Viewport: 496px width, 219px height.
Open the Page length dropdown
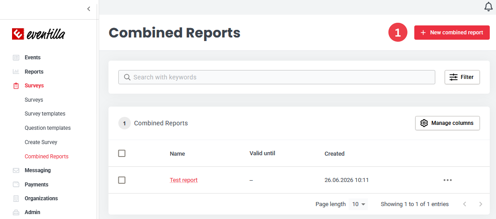coord(358,204)
